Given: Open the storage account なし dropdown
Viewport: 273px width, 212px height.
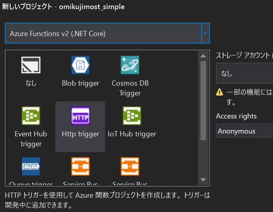Looking at the screenshot, I should (x=244, y=73).
